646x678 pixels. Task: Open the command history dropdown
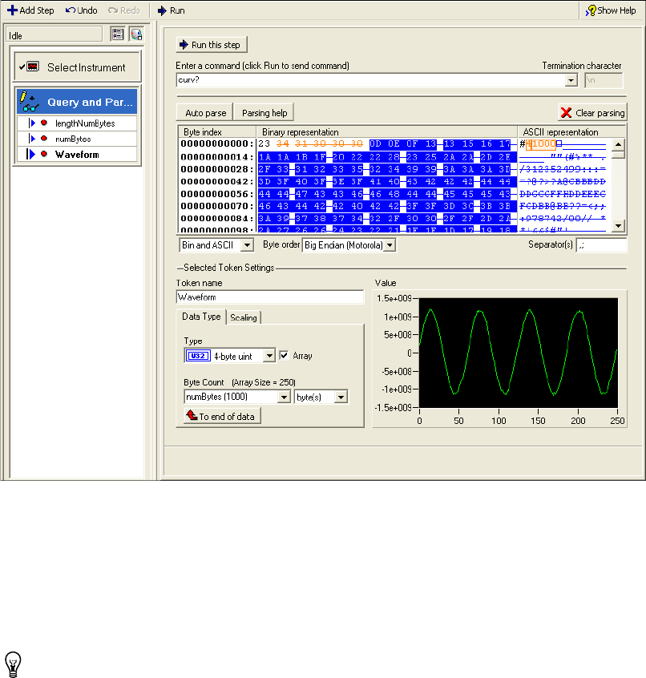[x=571, y=80]
